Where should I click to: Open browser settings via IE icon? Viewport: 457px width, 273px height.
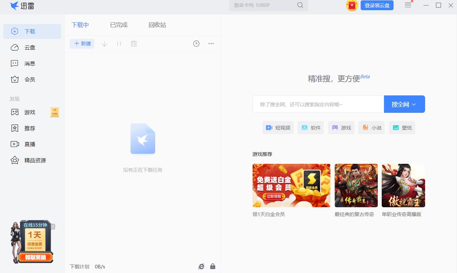tap(201, 266)
